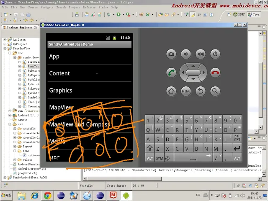The image size is (268, 201).
Task: Click the emulator camera button
Action: point(171,54)
